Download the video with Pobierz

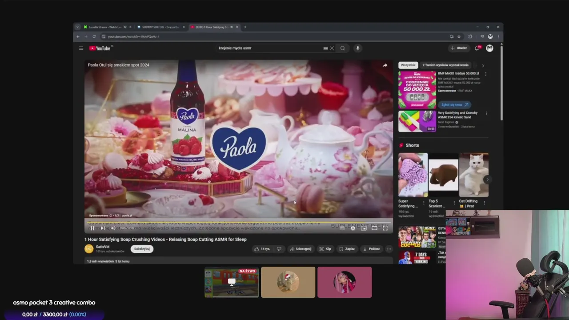tap(371, 249)
